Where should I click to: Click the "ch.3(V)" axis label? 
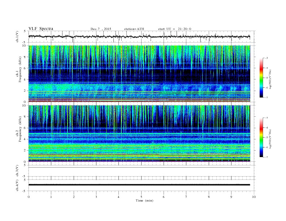tap(17, 171)
